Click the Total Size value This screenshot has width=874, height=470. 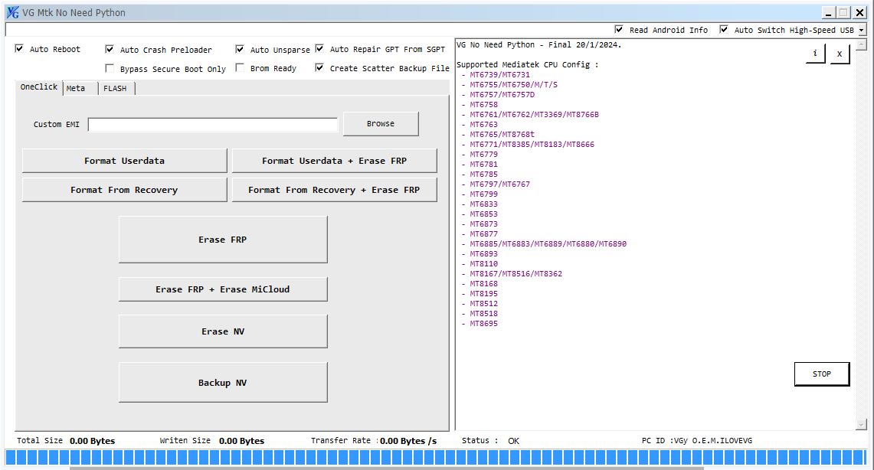[x=92, y=441]
